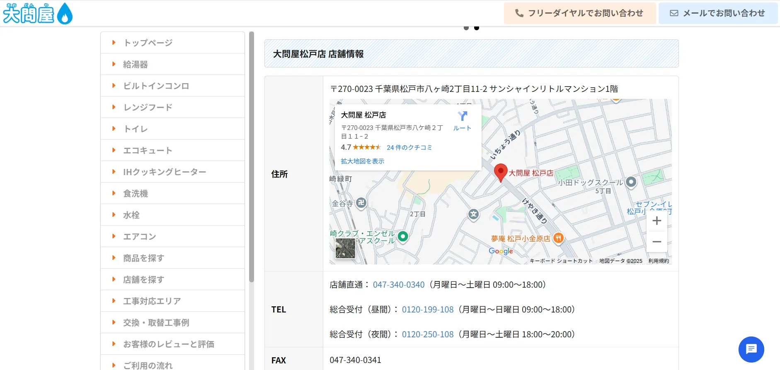The height and width of the screenshot is (370, 780).
Task: Switch the map to satellite view thumbnail
Action: 345,248
